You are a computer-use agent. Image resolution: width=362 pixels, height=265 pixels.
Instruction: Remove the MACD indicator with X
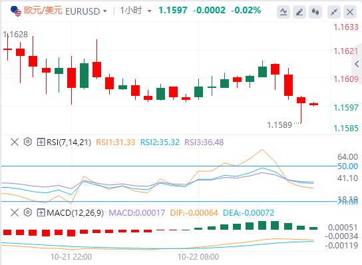(x=15, y=212)
